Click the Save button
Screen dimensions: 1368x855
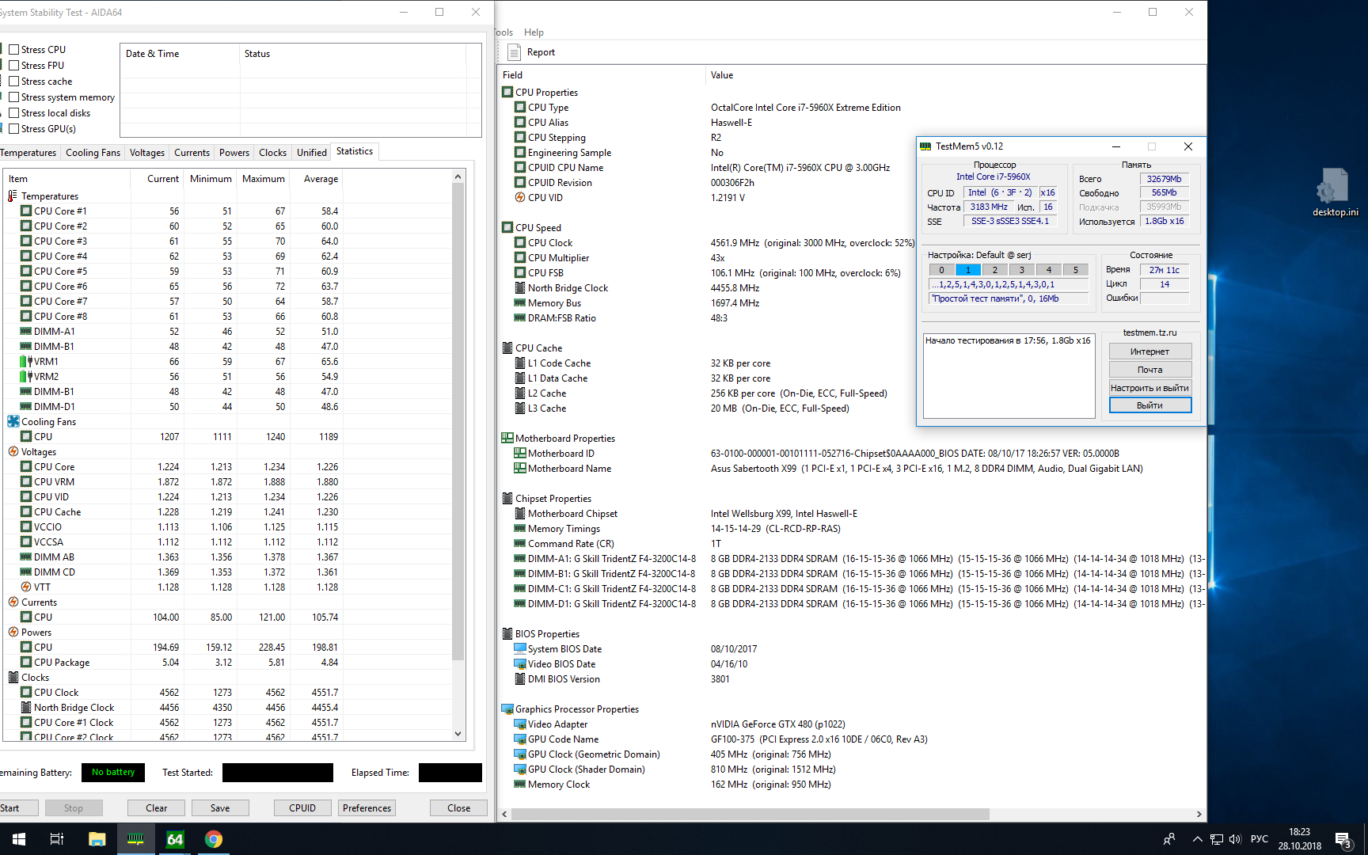point(220,808)
